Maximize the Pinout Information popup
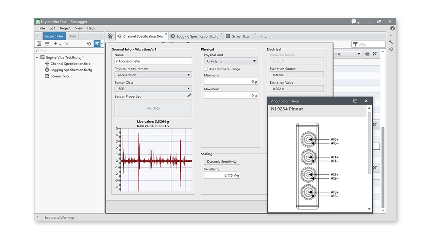The height and width of the screenshot is (240, 428). tap(355, 101)
